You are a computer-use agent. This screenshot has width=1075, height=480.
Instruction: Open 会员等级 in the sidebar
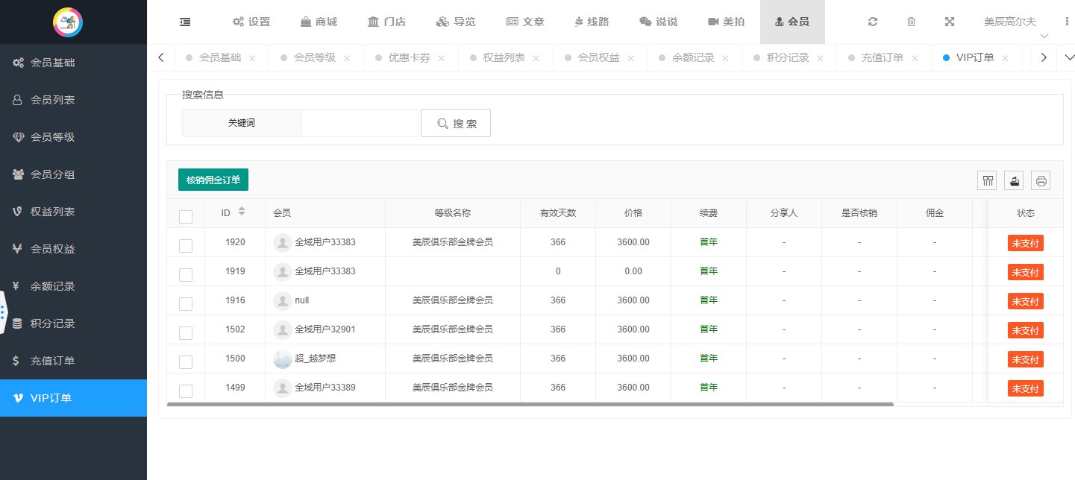click(x=73, y=137)
